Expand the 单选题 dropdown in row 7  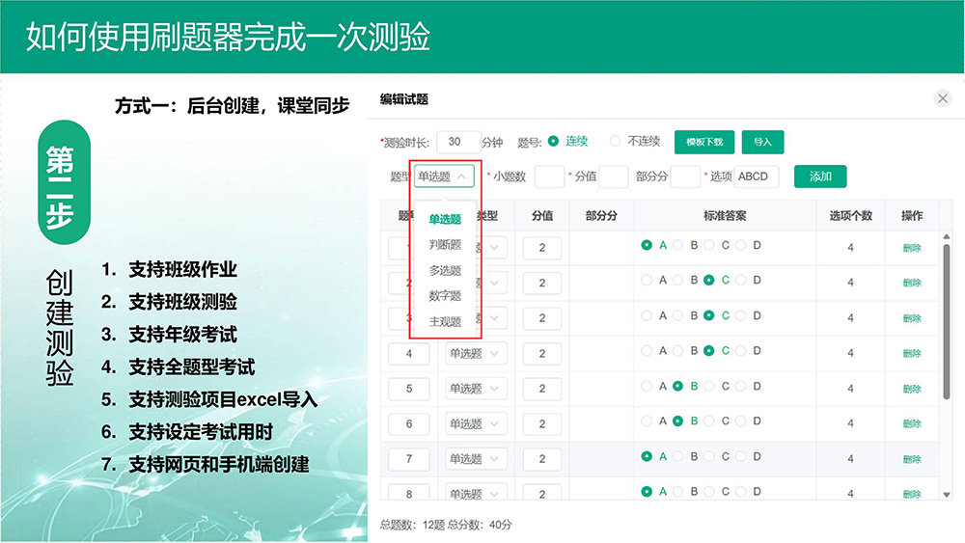(x=476, y=459)
